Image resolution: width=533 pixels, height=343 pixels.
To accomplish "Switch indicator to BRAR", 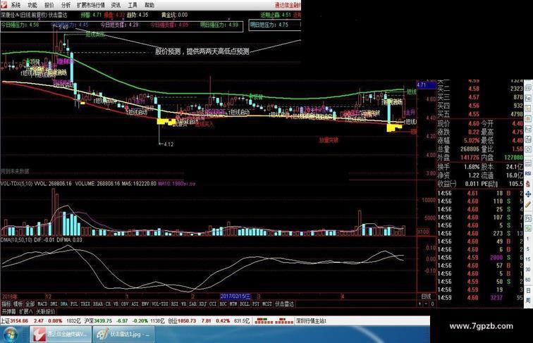I will coord(98,304).
